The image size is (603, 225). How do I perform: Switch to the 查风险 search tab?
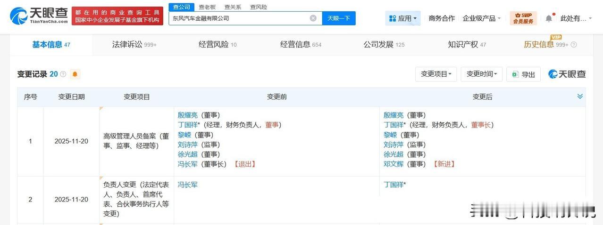tap(259, 7)
